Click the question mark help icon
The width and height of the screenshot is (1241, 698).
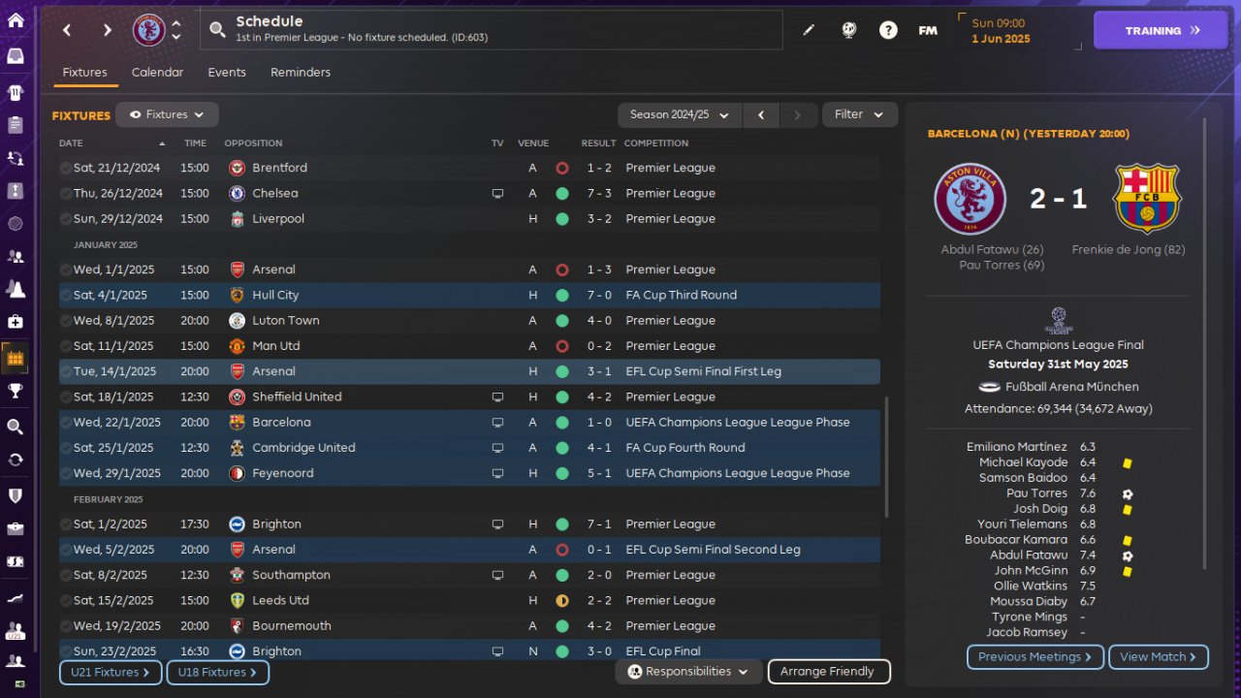coord(888,30)
